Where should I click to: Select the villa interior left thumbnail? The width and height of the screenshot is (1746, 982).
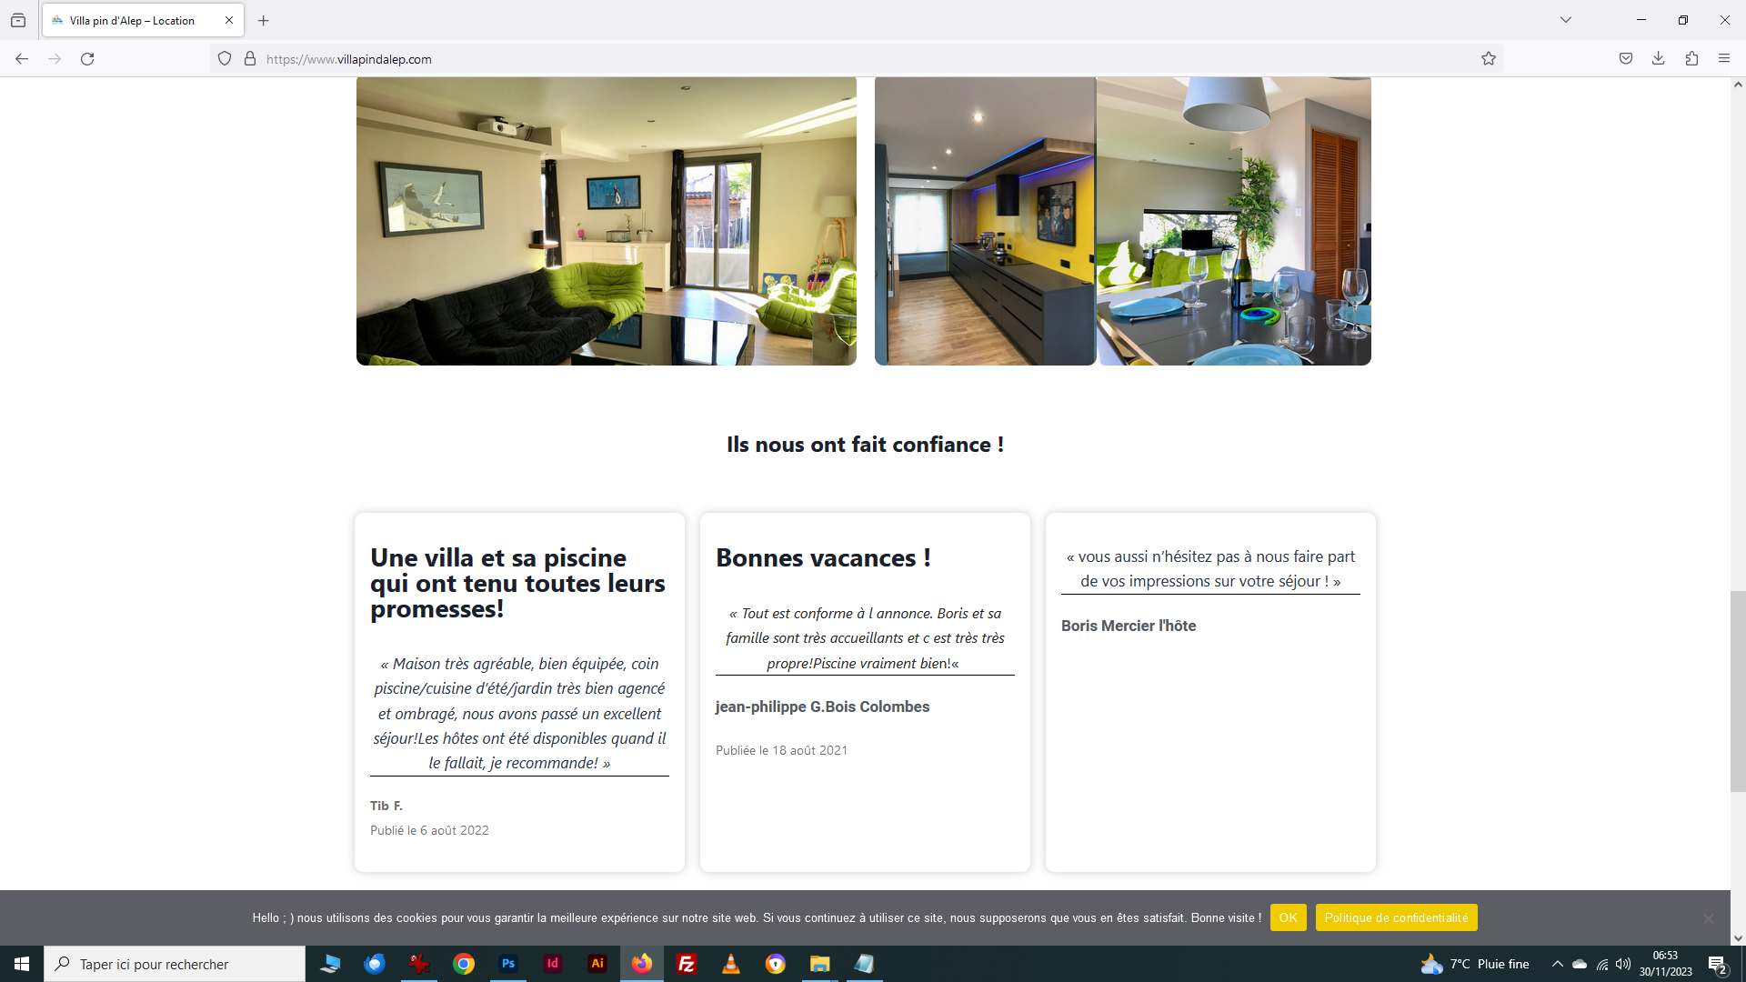coord(606,221)
